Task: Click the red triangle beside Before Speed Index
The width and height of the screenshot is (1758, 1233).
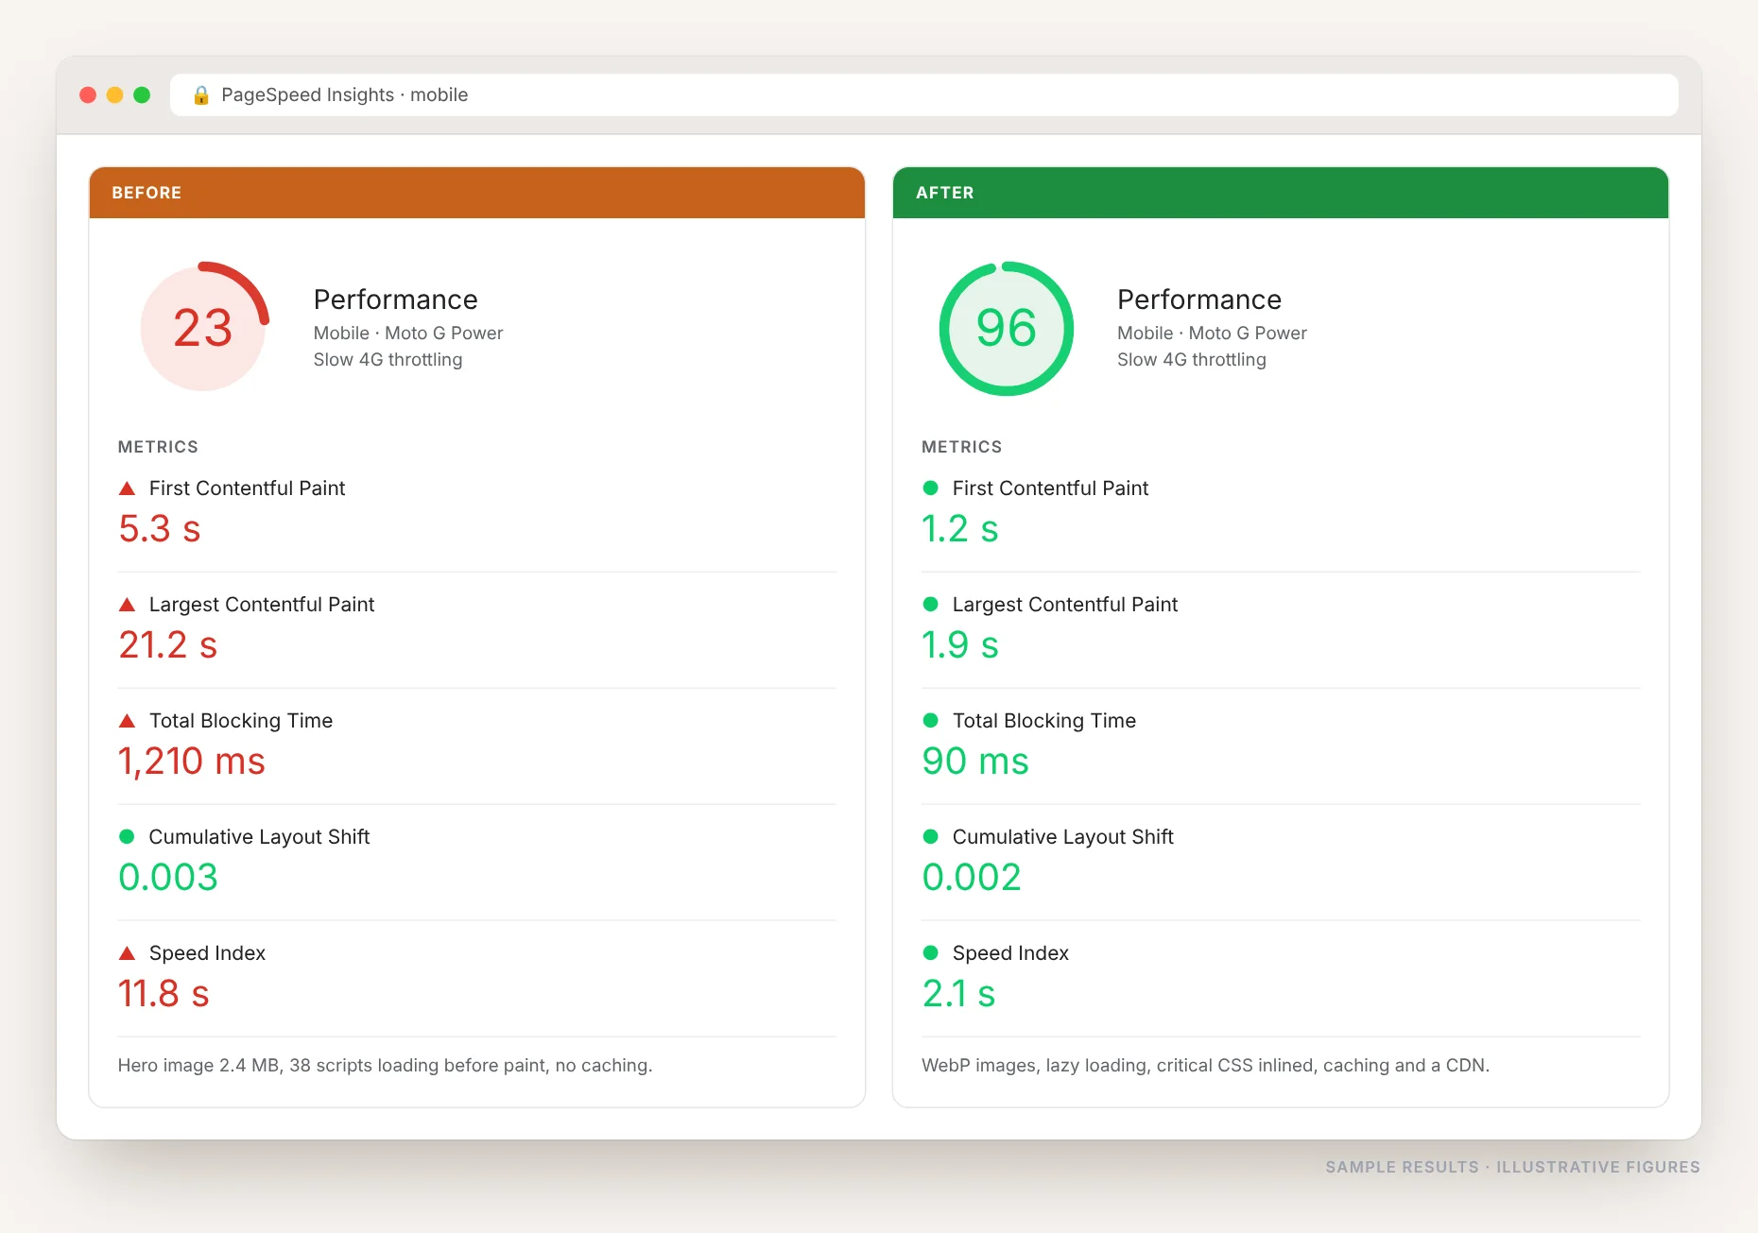Action: 127,953
